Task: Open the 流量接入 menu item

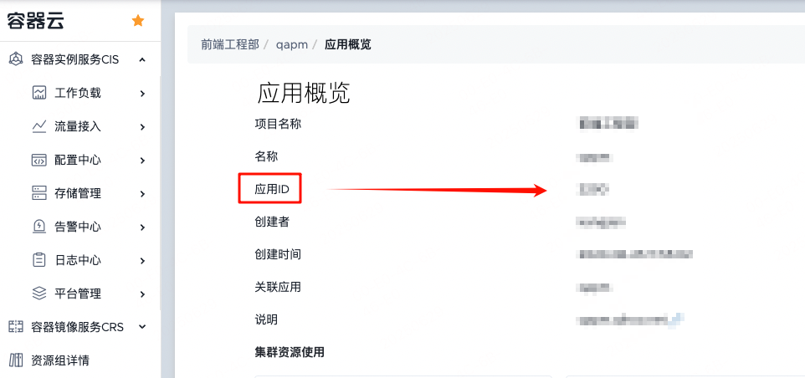Action: pos(78,126)
